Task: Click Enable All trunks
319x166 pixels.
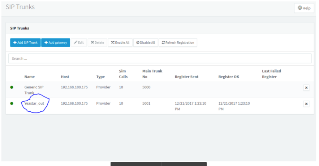Action: point(120,42)
